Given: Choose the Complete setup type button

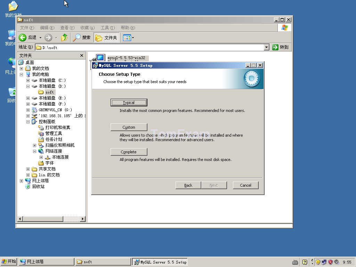Looking at the screenshot, I should [129, 152].
